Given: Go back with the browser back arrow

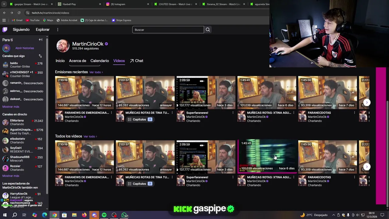Looking at the screenshot, I should (4, 13).
